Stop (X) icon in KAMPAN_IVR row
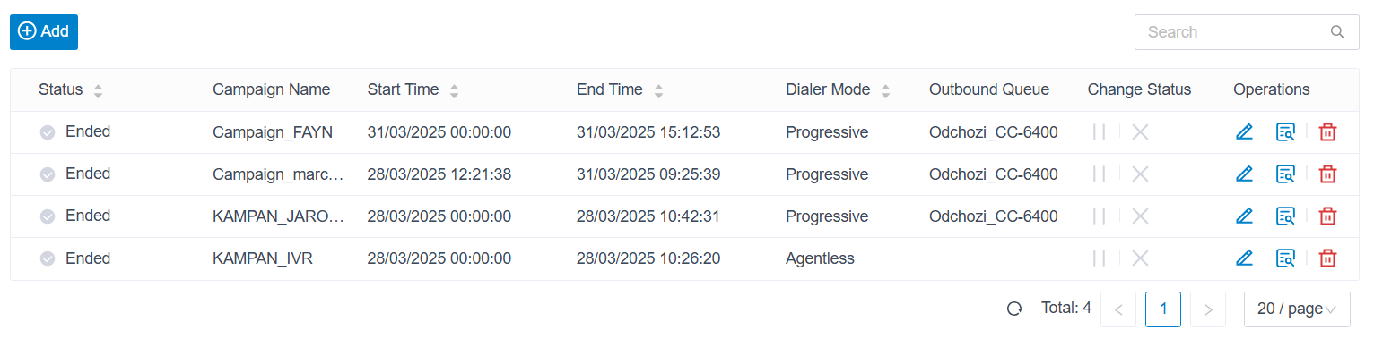Image resolution: width=1374 pixels, height=339 pixels. pos(1140,258)
